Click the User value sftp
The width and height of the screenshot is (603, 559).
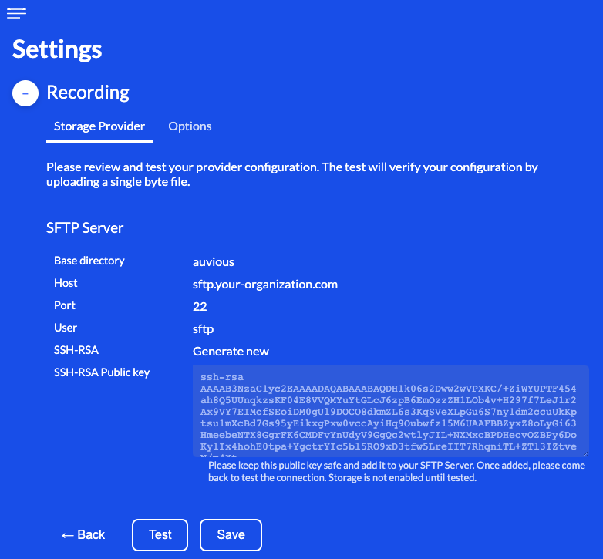pos(203,329)
